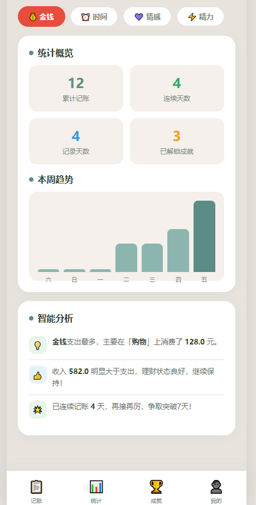Screen dimensions: 256x505
Task: Select the Tuesday (二) bar in chart
Action: [127, 258]
